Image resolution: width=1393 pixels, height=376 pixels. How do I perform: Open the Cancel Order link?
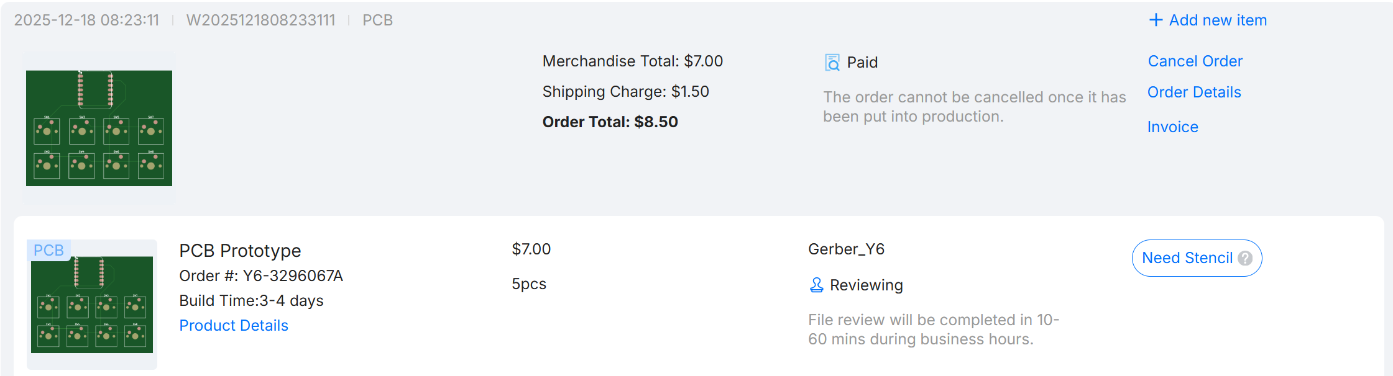(x=1195, y=61)
